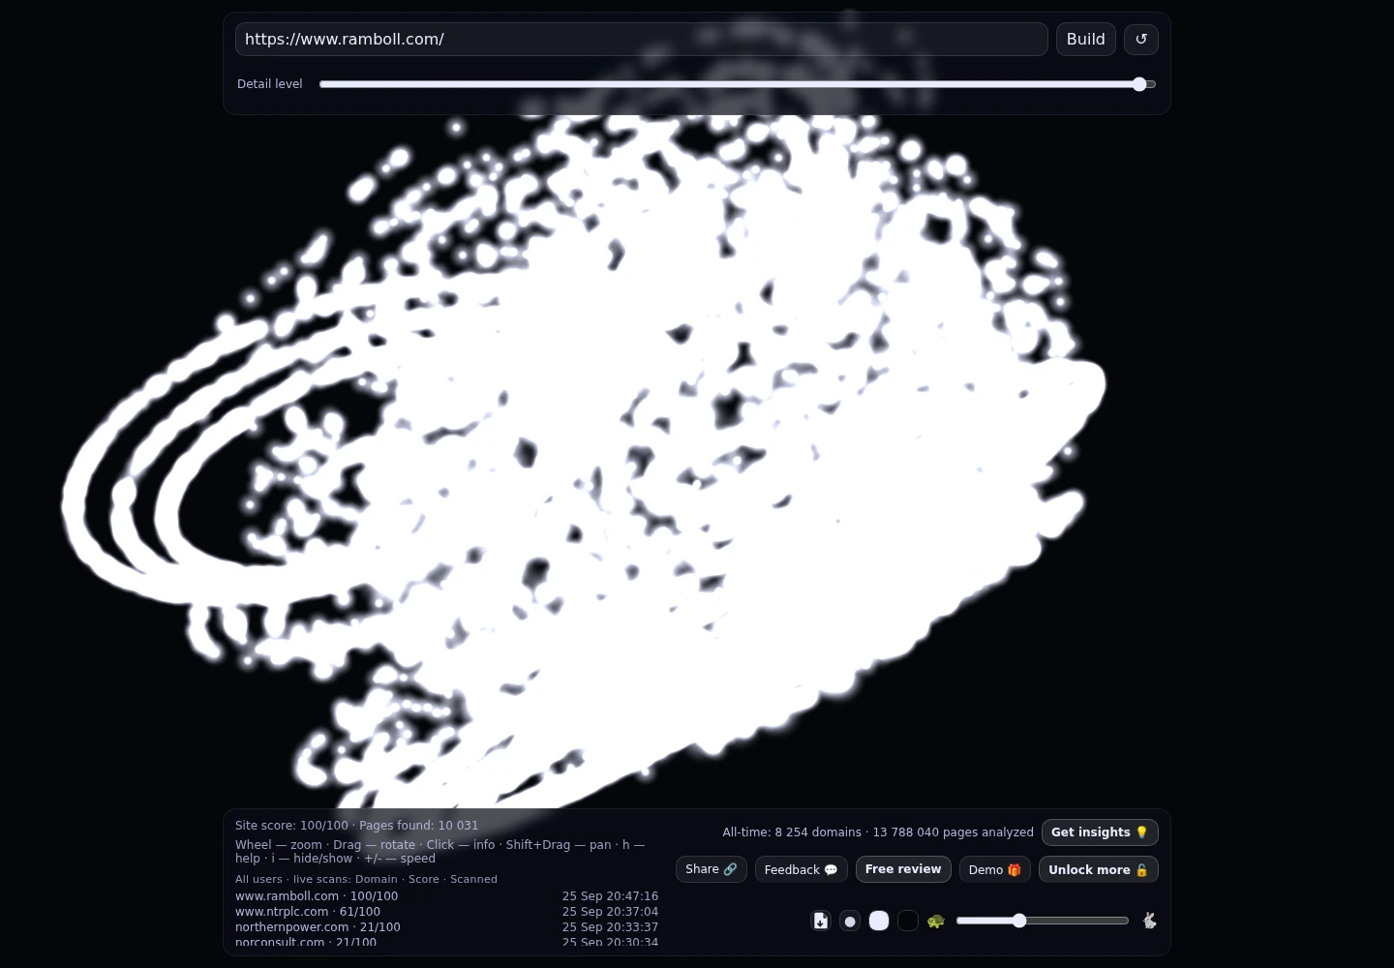1394x968 pixels.
Task: Click the 25 Sep 20:37:04 timestamp
Action: pyautogui.click(x=610, y=912)
